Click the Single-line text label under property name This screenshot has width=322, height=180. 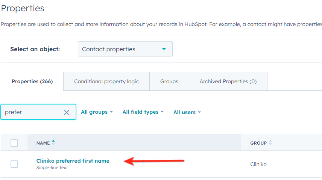52,168
